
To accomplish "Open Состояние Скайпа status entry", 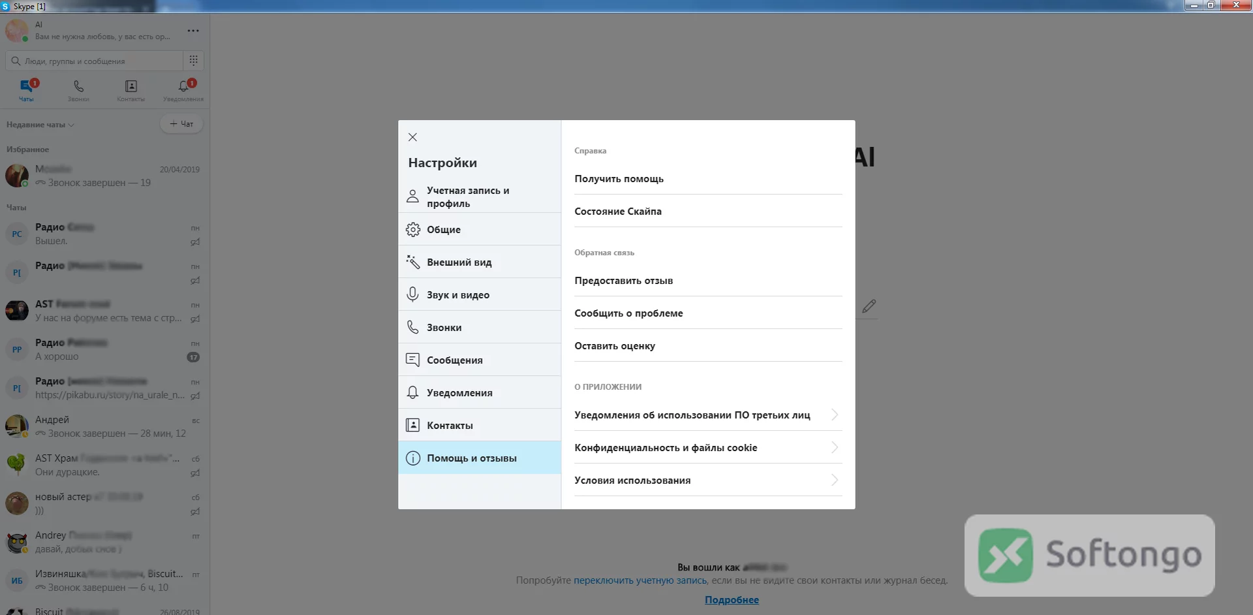I will pos(708,211).
